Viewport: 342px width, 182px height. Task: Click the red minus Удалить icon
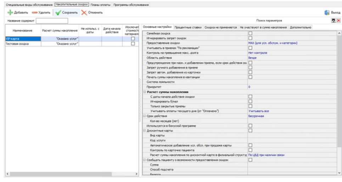point(34,13)
